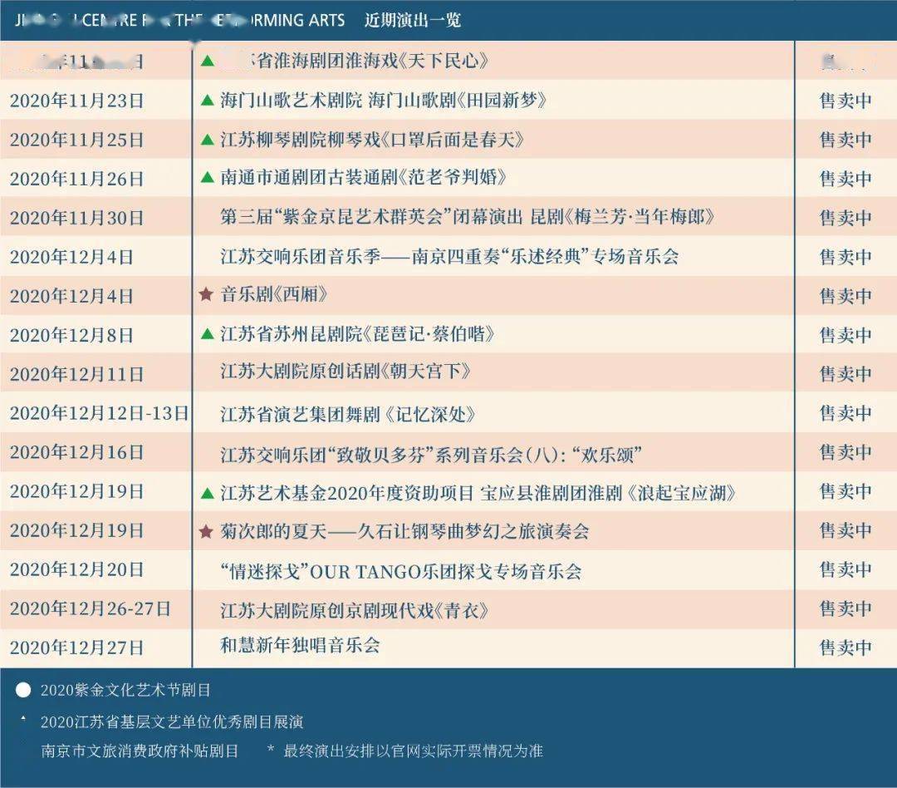Viewport: 897px width, 788px height.
Task: Open the show 昆剧《梅兰芳·当年梅郎》
Action: [x=622, y=216]
